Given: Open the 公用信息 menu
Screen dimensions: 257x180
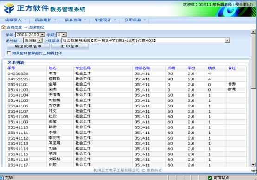Looking at the screenshot, I should [x=135, y=20].
